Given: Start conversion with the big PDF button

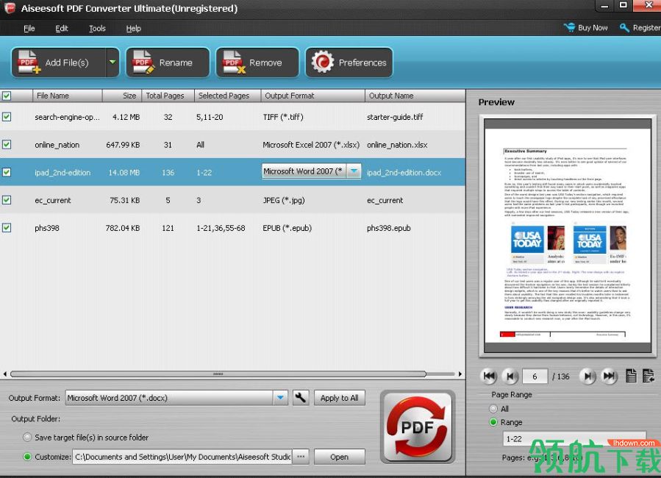Looking at the screenshot, I should click(x=418, y=427).
